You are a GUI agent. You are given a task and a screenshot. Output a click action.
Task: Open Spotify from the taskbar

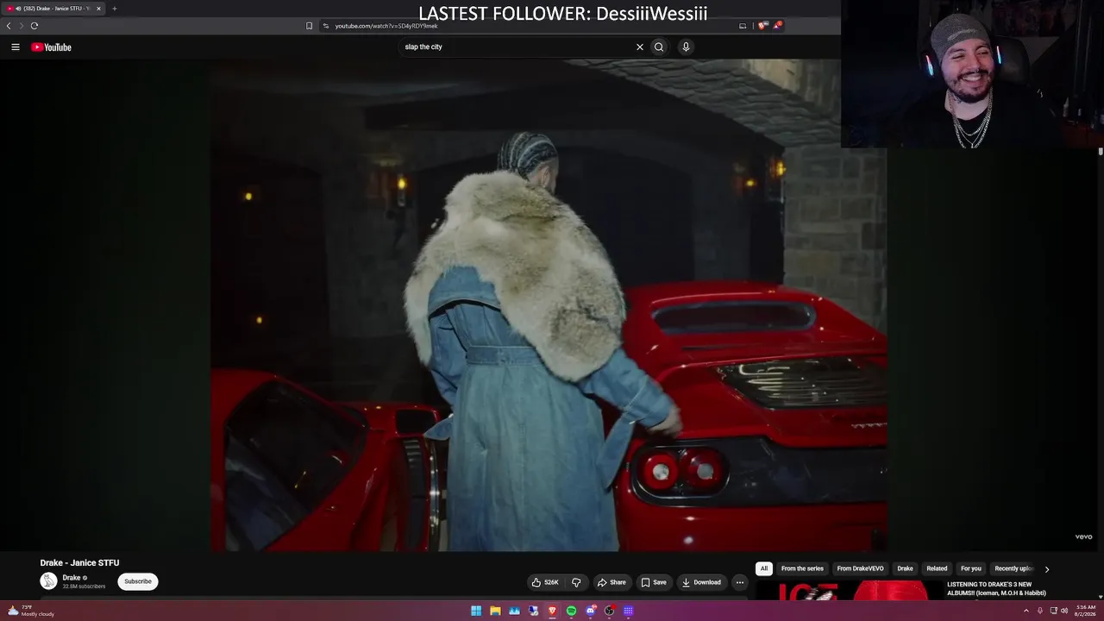pos(571,612)
